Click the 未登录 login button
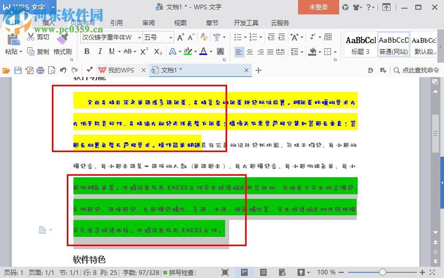The height and width of the screenshot is (278, 444). pos(318,7)
